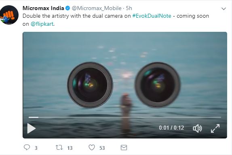This screenshot has height=155, width=232.
Task: Like the tweet with the heart icon
Action: click(92, 147)
